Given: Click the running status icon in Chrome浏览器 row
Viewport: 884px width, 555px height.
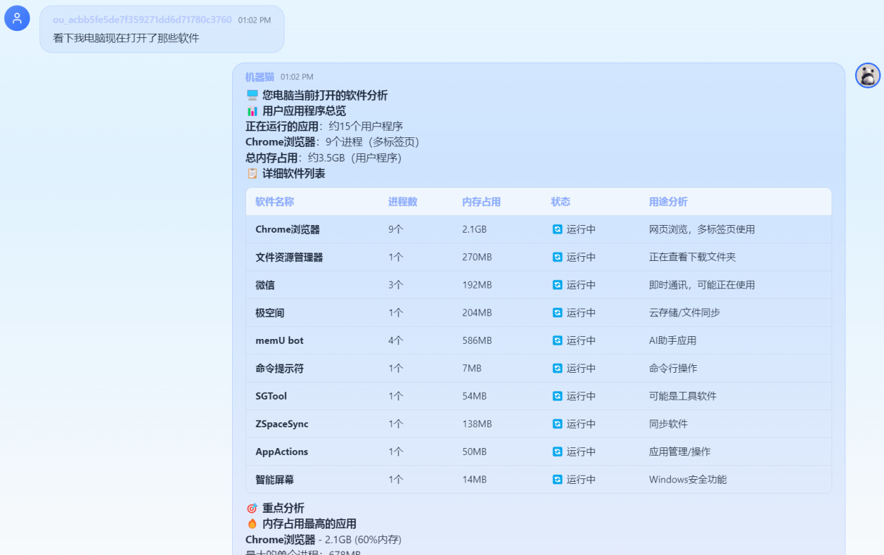Looking at the screenshot, I should coord(557,229).
